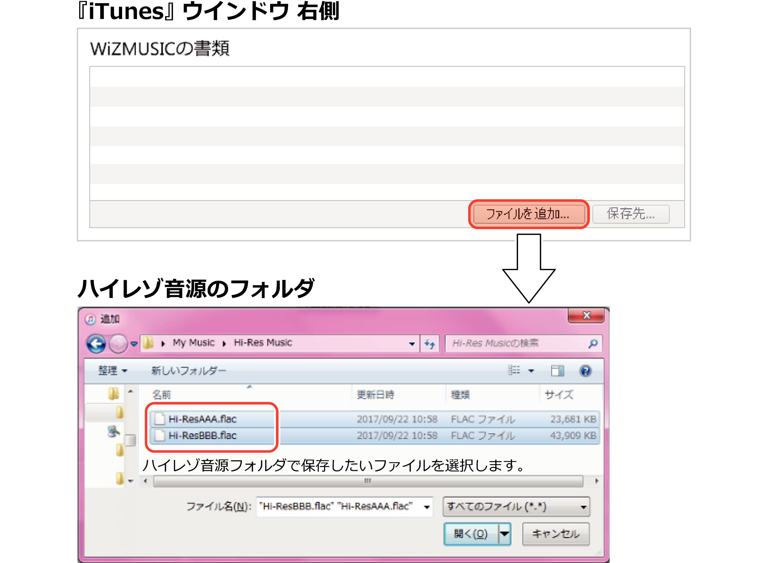
Task: Expand the ファイル名 history dropdown arrow
Action: click(426, 507)
